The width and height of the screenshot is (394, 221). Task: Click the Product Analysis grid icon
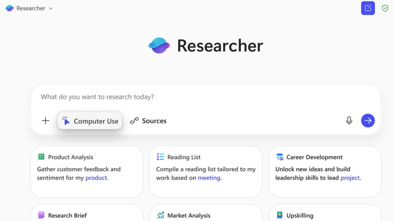(41, 157)
